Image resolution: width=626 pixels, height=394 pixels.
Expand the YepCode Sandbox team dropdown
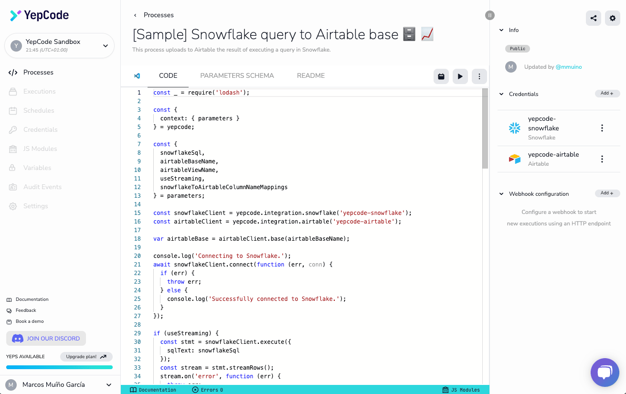[x=59, y=46]
